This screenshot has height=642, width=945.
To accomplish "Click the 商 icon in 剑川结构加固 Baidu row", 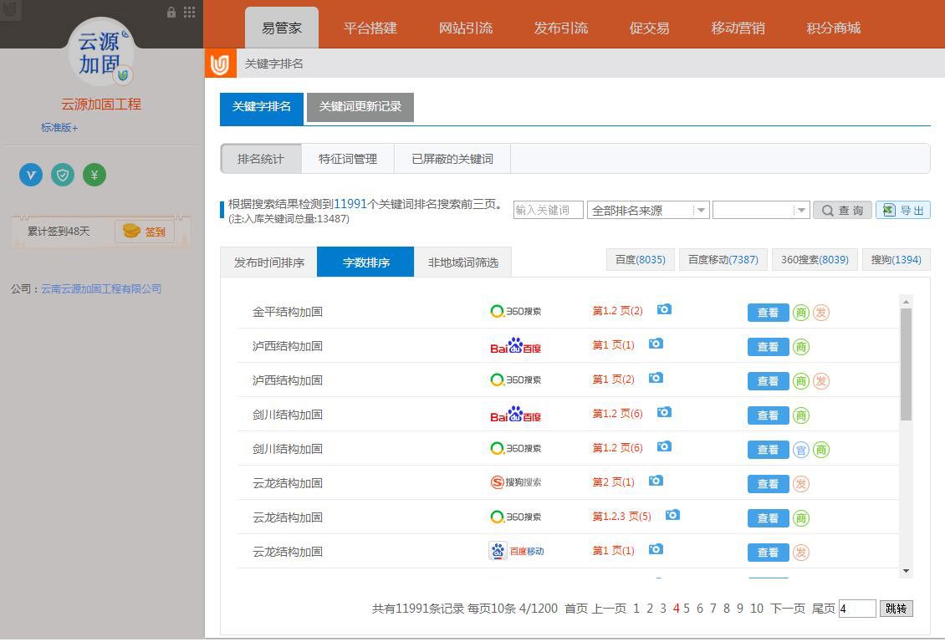I will [801, 415].
